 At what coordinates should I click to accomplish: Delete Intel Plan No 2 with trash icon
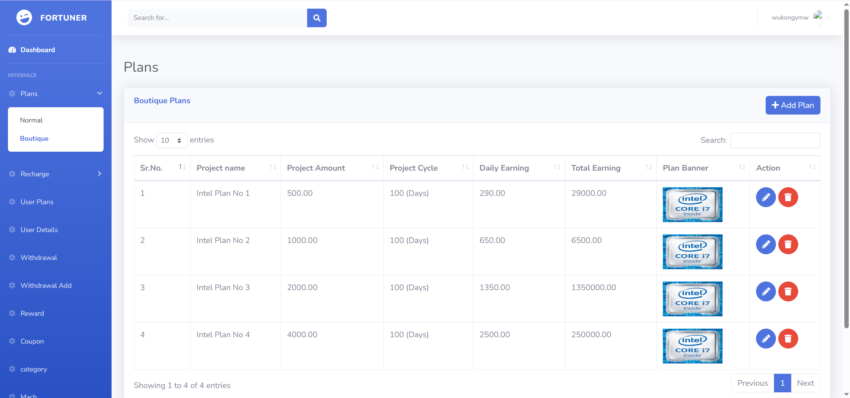(x=788, y=244)
